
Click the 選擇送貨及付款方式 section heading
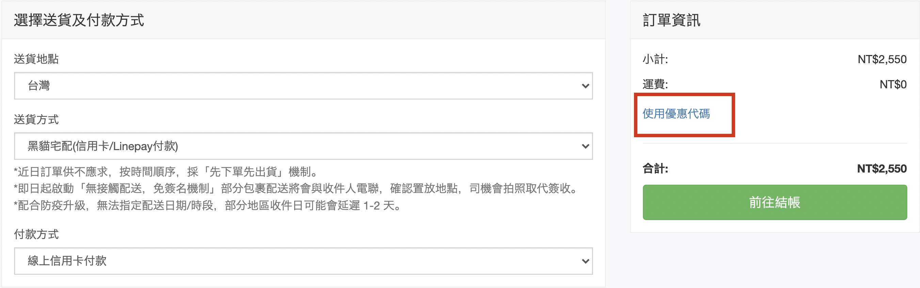click(x=79, y=20)
